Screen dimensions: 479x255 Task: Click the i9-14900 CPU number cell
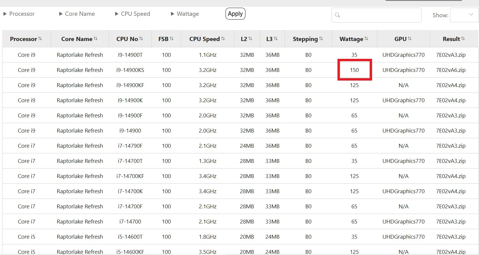pos(130,131)
